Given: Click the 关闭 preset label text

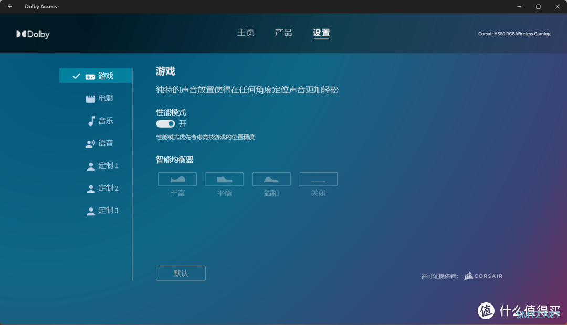Looking at the screenshot, I should point(318,193).
